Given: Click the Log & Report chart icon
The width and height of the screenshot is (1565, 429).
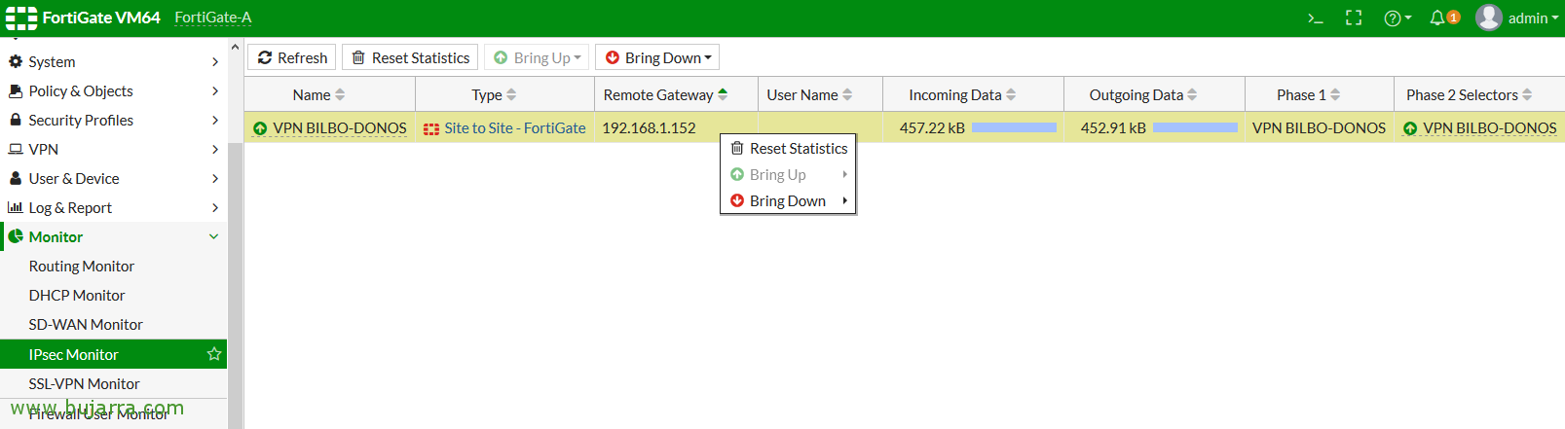Looking at the screenshot, I should coord(16,207).
